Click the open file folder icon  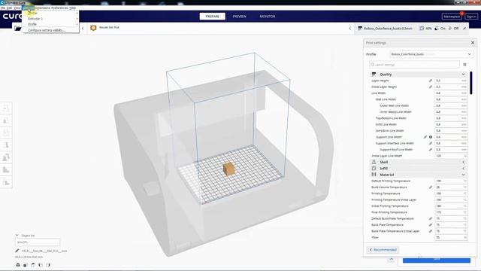click(18, 29)
